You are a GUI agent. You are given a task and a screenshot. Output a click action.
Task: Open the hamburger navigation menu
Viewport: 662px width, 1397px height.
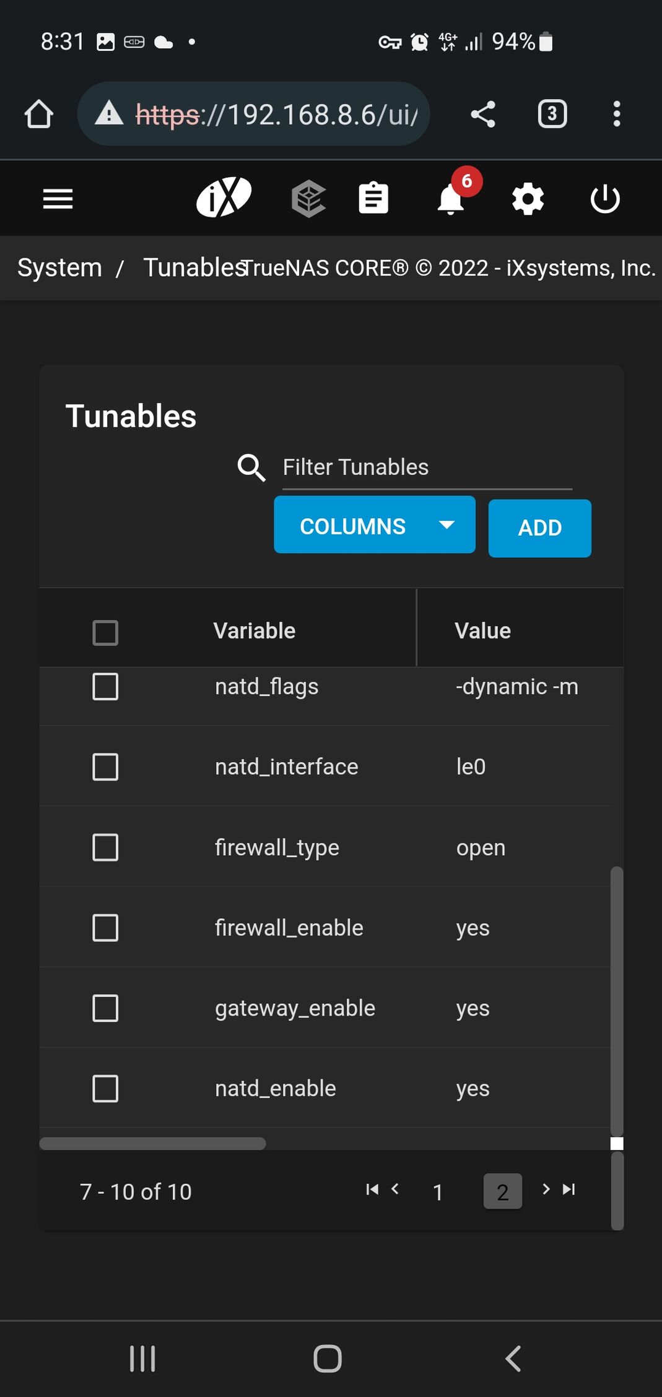(x=58, y=199)
